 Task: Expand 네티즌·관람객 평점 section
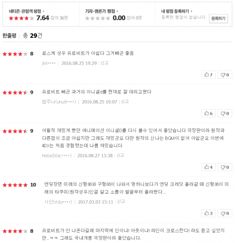click(27, 11)
